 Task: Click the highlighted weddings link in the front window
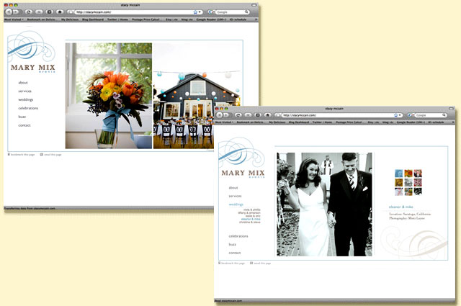click(x=236, y=204)
